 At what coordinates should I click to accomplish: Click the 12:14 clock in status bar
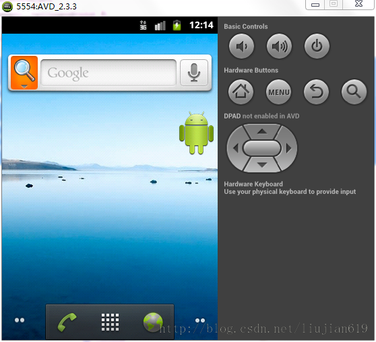201,25
